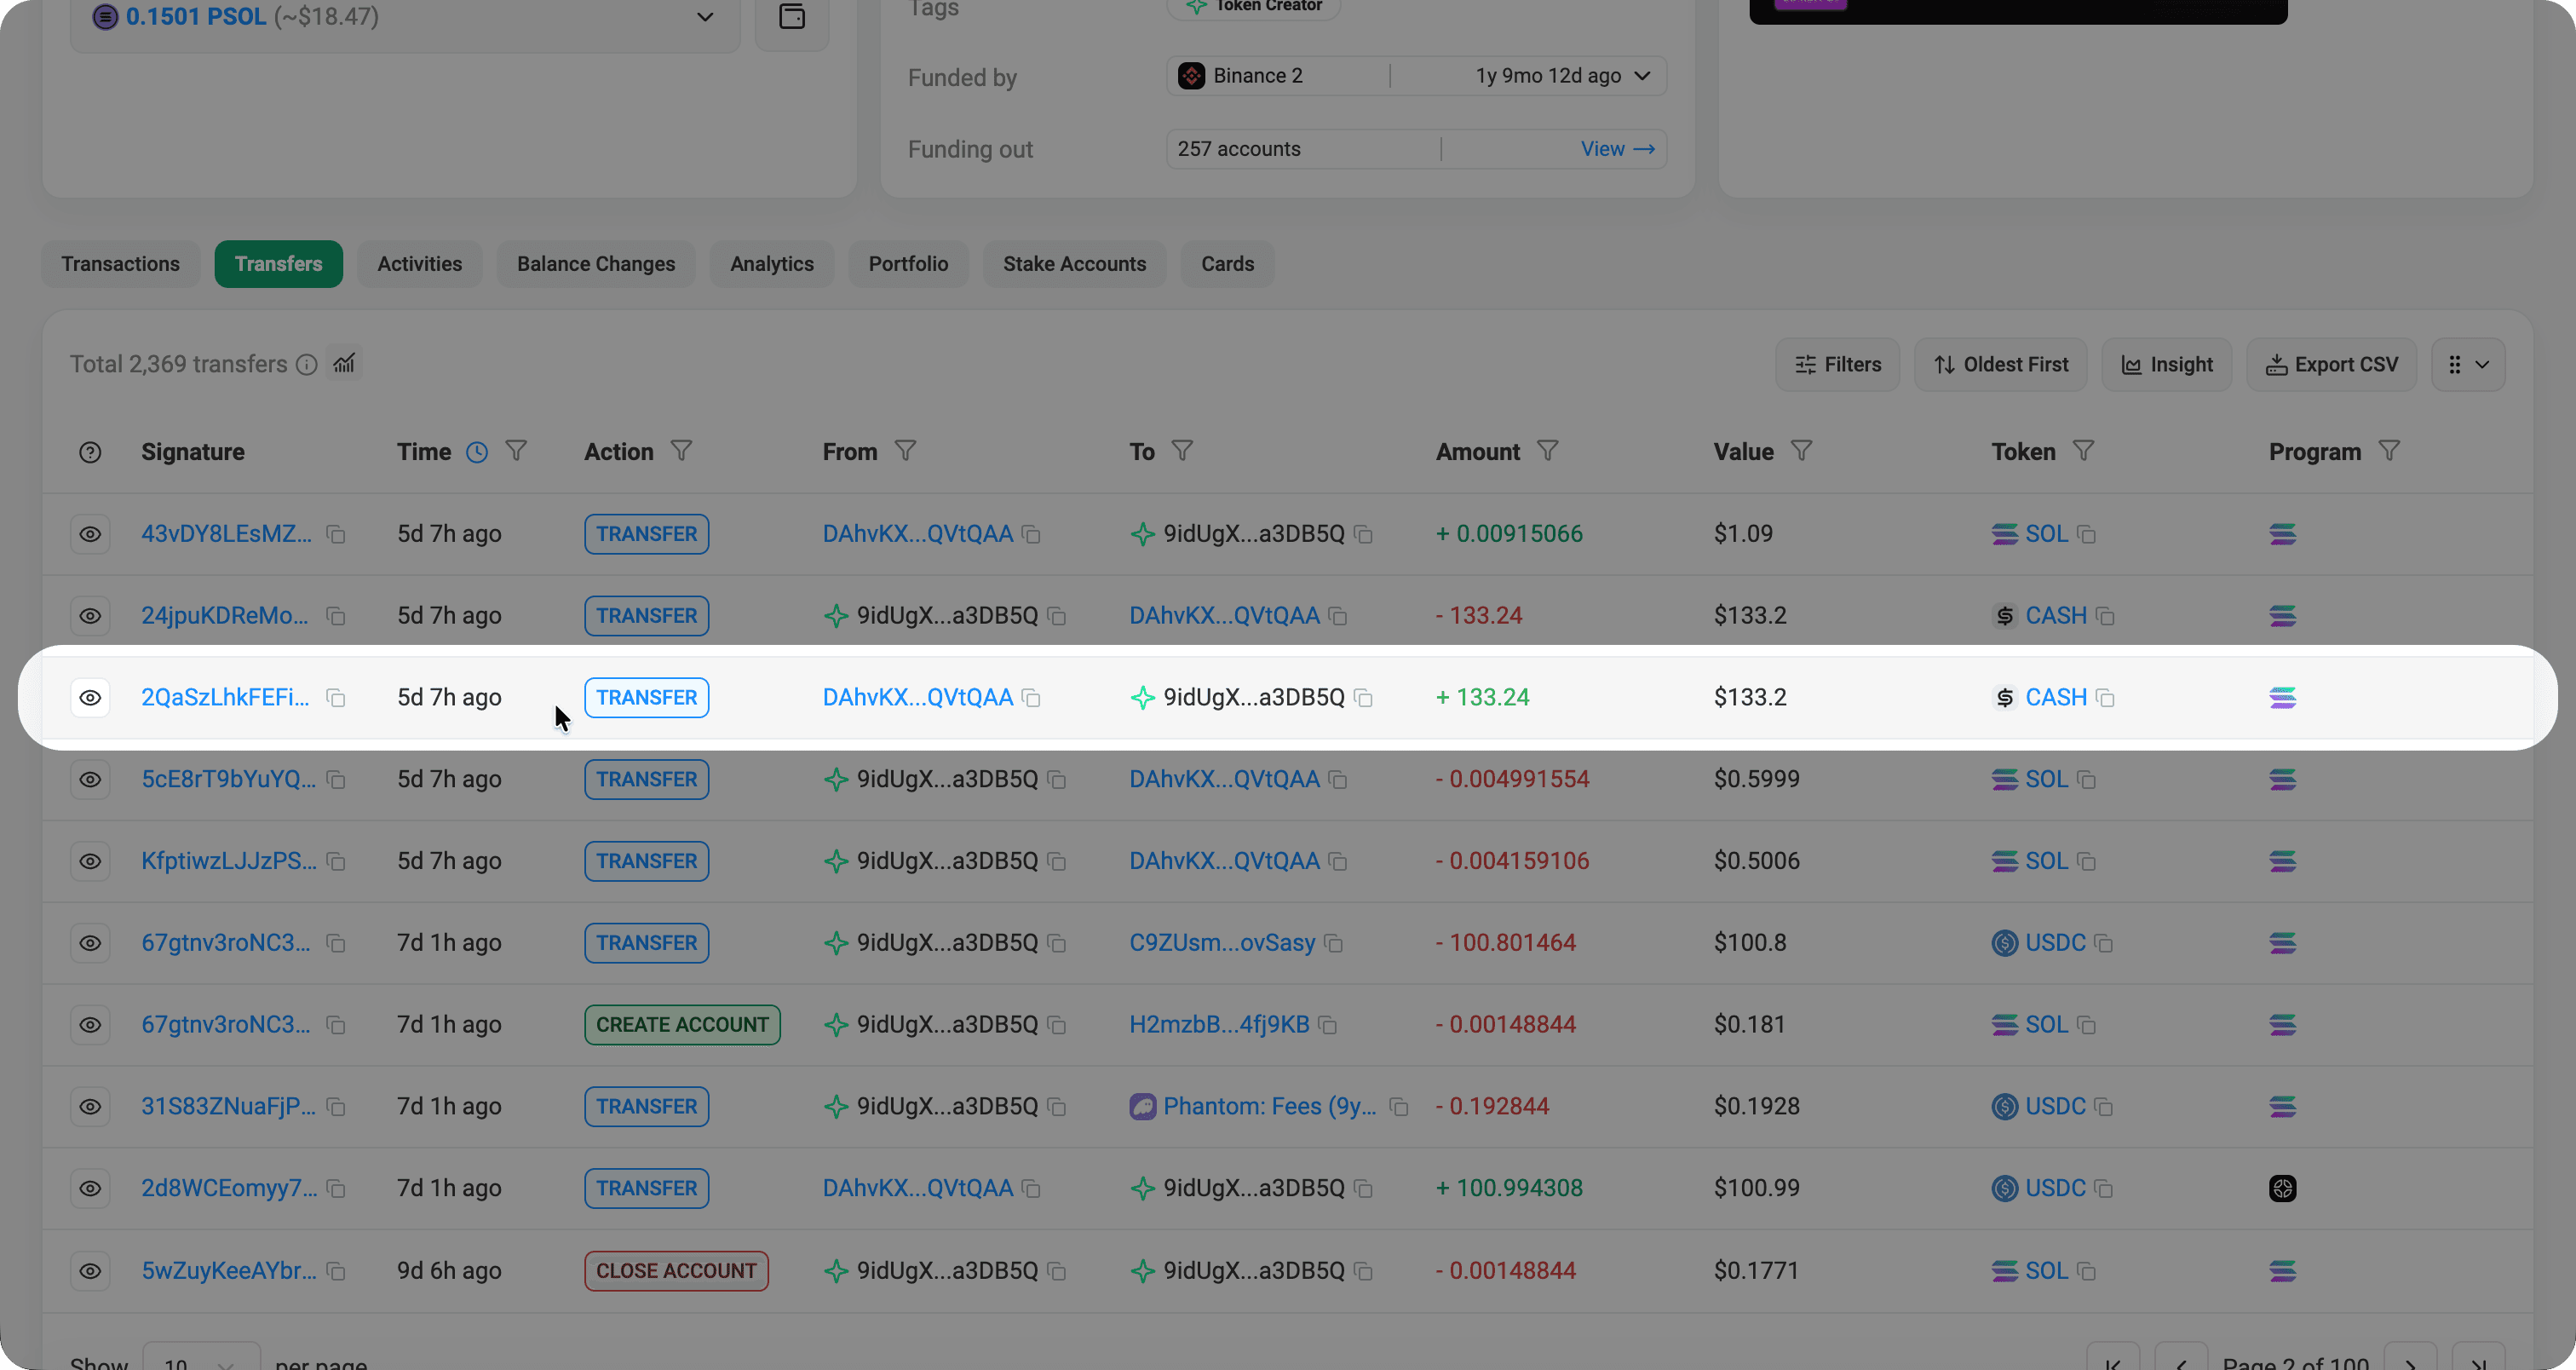The image size is (2576, 1370).
Task: Click program icon in the 2d8WCEomyy7 row
Action: click(x=2282, y=1188)
